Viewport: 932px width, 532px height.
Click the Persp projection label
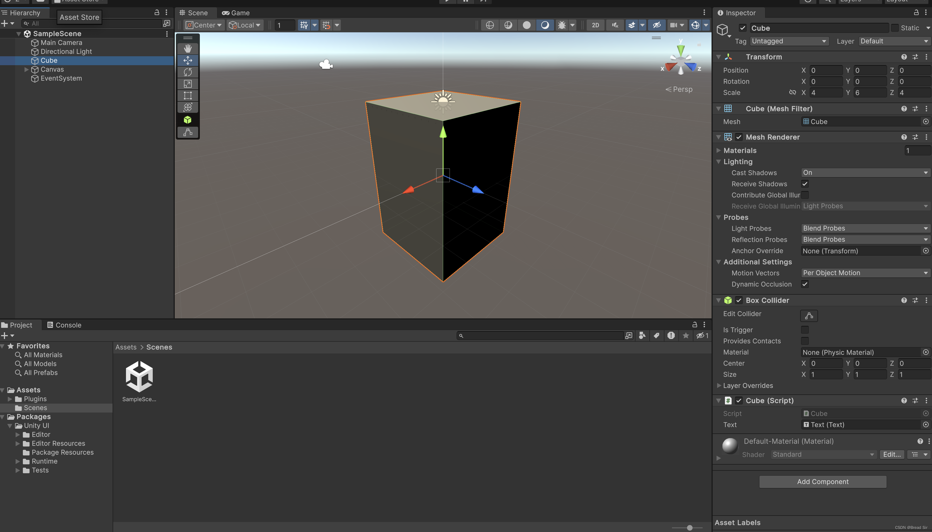pyautogui.click(x=679, y=89)
